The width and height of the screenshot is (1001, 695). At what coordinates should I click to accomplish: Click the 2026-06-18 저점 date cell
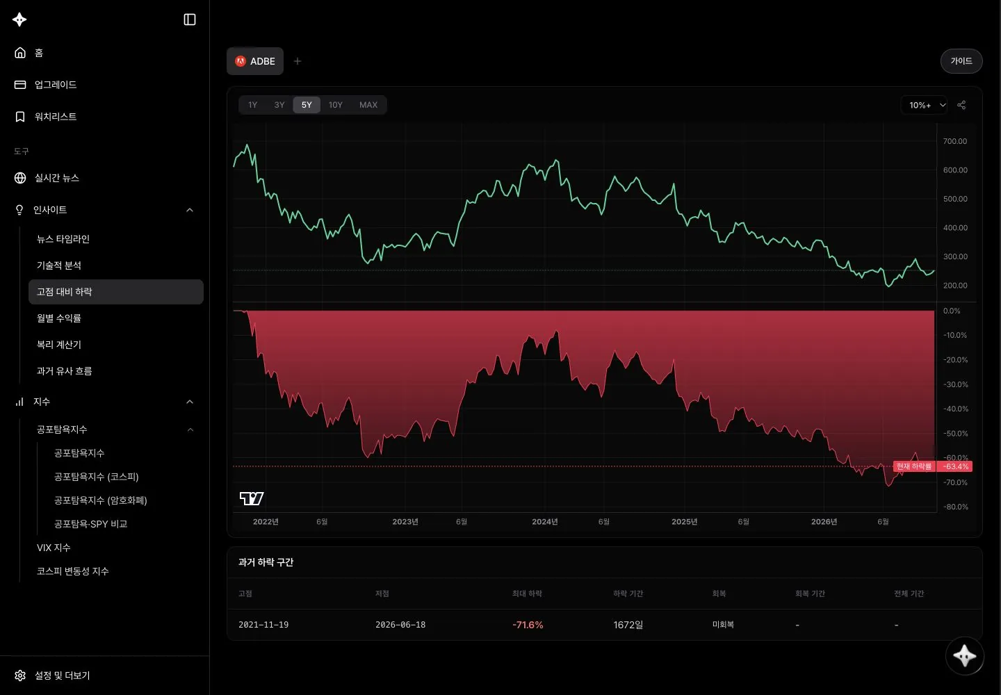pos(400,625)
